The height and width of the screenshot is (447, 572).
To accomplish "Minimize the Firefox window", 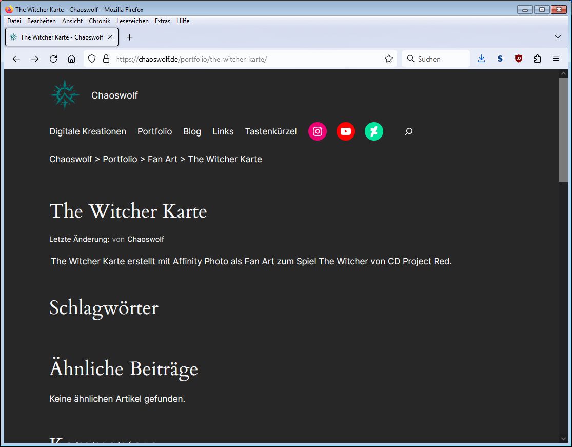I will 525,9.
